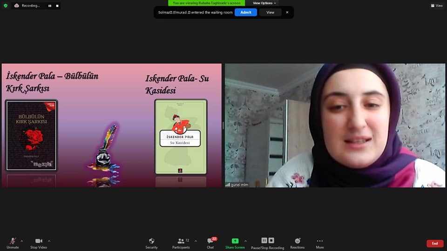Click the green encryption shield icon
Screen dimensions: 447x251
click(x=6, y=6)
